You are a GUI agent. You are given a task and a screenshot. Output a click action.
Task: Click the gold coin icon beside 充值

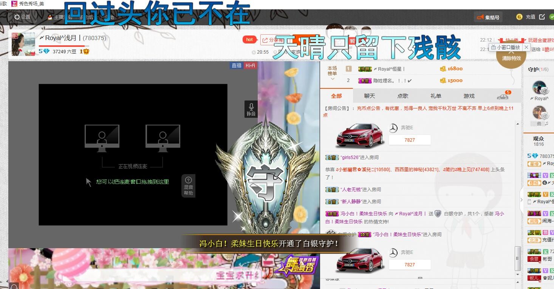(519, 17)
